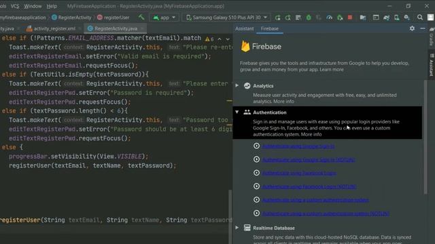Open Authenticate using Facebook Login link
The image size is (435, 244).
299,174
